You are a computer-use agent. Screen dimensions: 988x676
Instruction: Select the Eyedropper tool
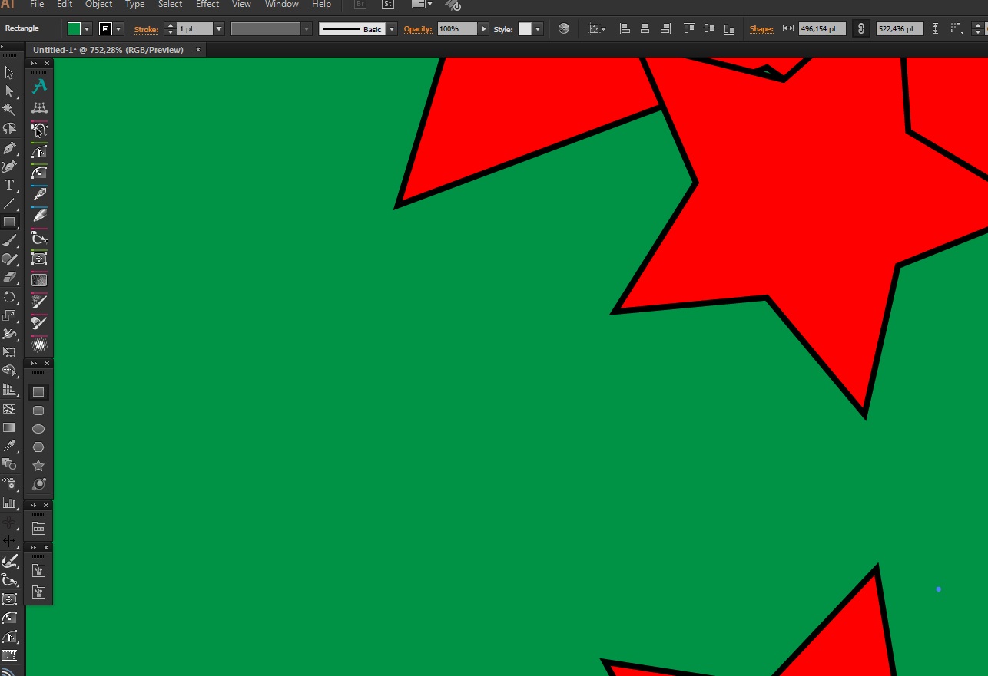point(9,446)
